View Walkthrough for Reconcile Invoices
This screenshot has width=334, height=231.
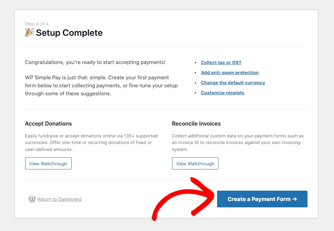click(195, 164)
